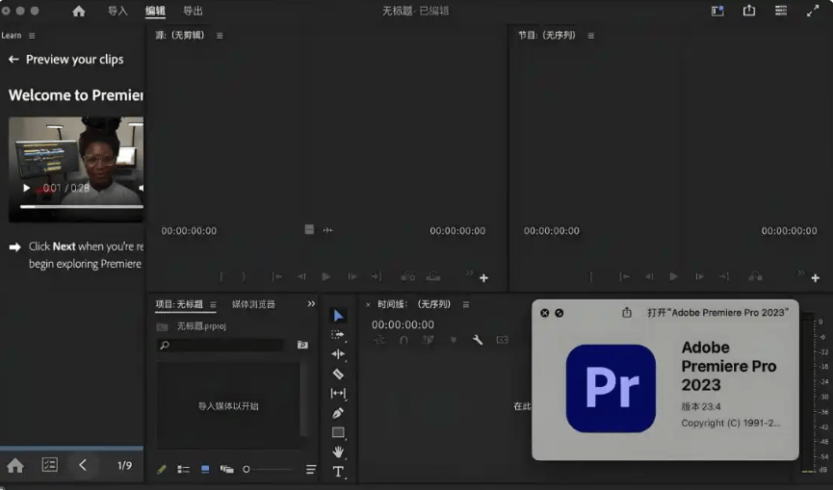Open timeline wrench display settings
This screenshot has height=490, width=833.
[477, 340]
